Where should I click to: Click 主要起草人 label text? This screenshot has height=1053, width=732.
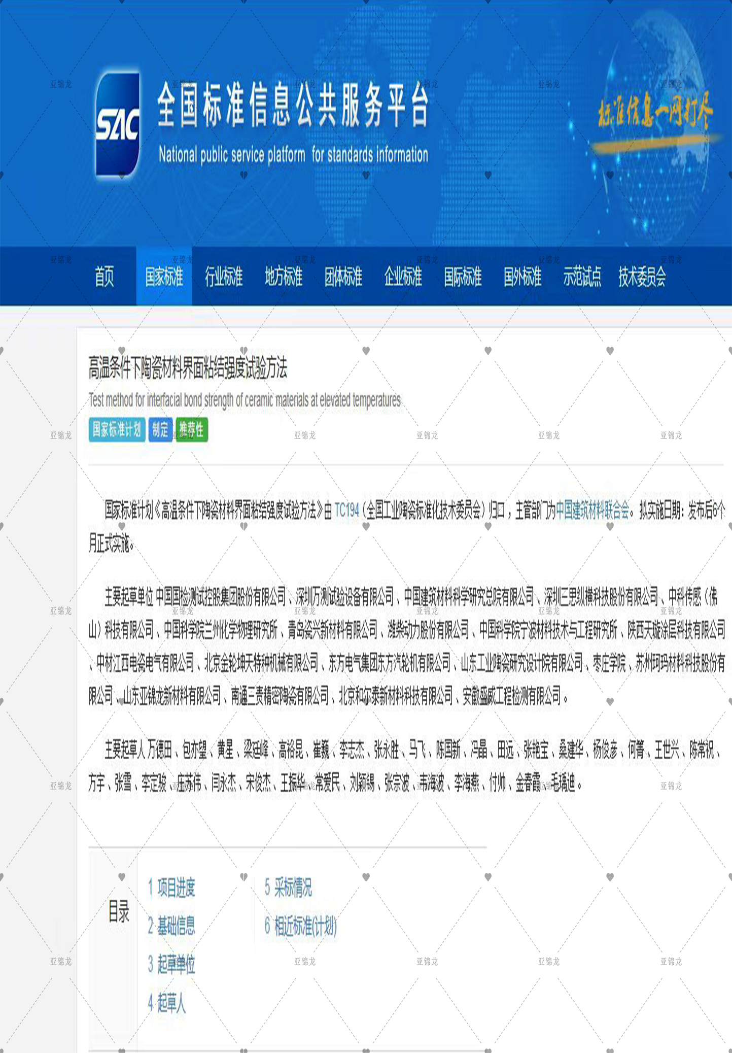click(x=125, y=750)
